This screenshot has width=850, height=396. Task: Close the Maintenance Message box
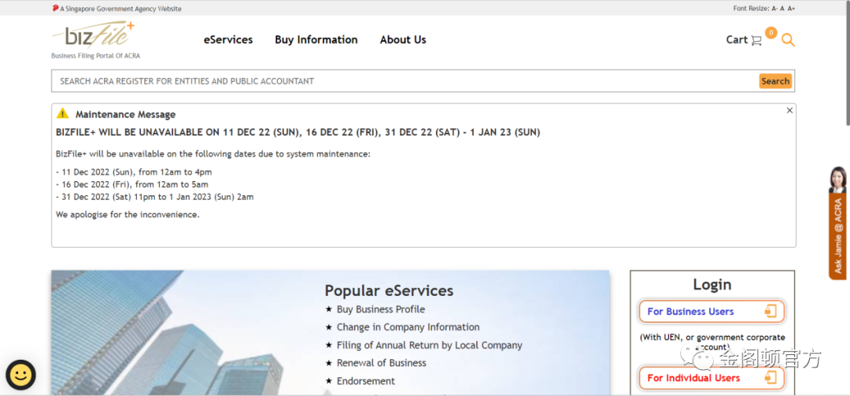tap(789, 110)
